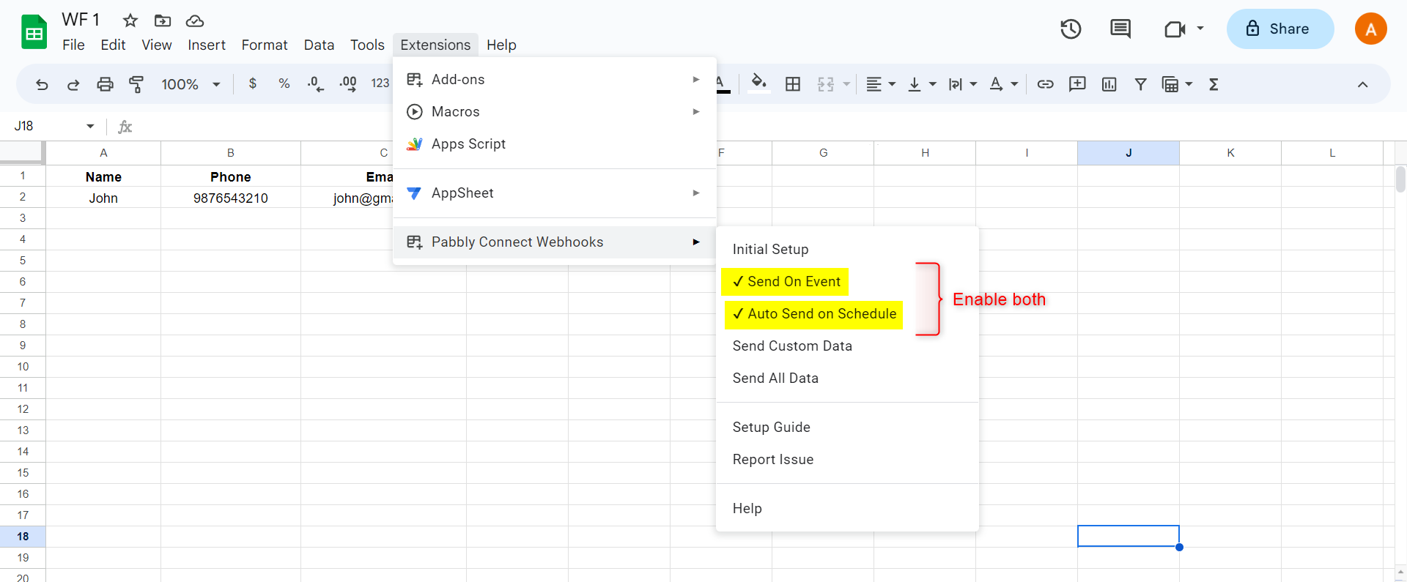Click the borders grid icon
The height and width of the screenshot is (582, 1407).
[x=792, y=84]
